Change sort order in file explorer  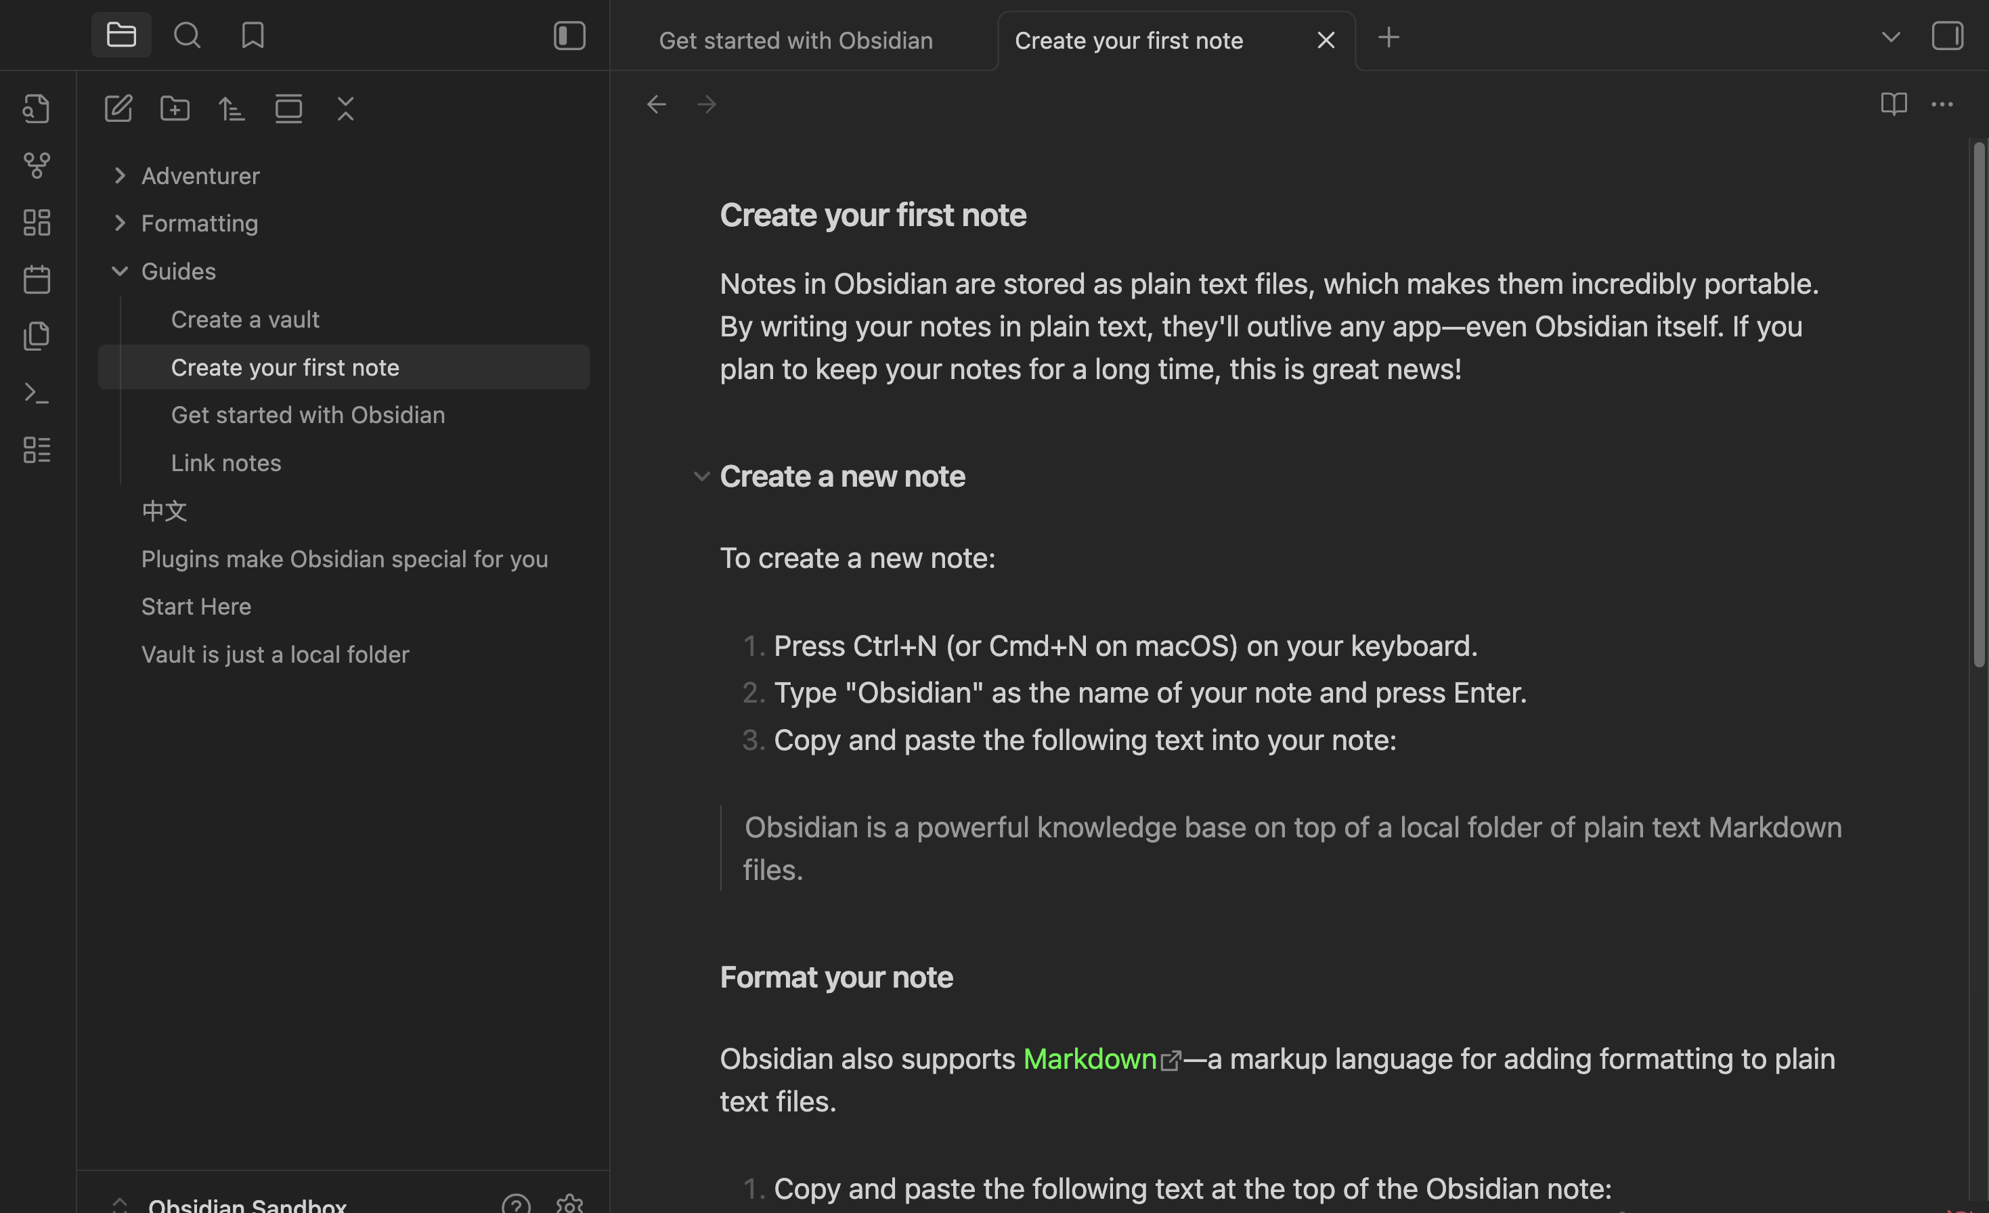232,108
